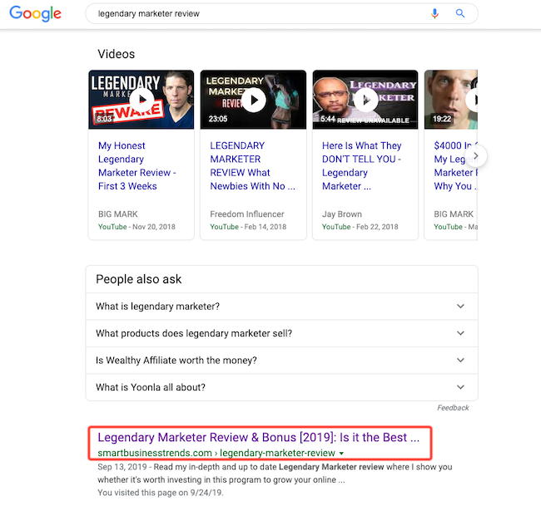Open dropdown arrow next to smartbusinesstrends.com URL
541x506 pixels.
[341, 454]
